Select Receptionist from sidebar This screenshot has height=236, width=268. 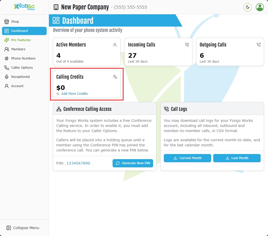click(x=20, y=77)
